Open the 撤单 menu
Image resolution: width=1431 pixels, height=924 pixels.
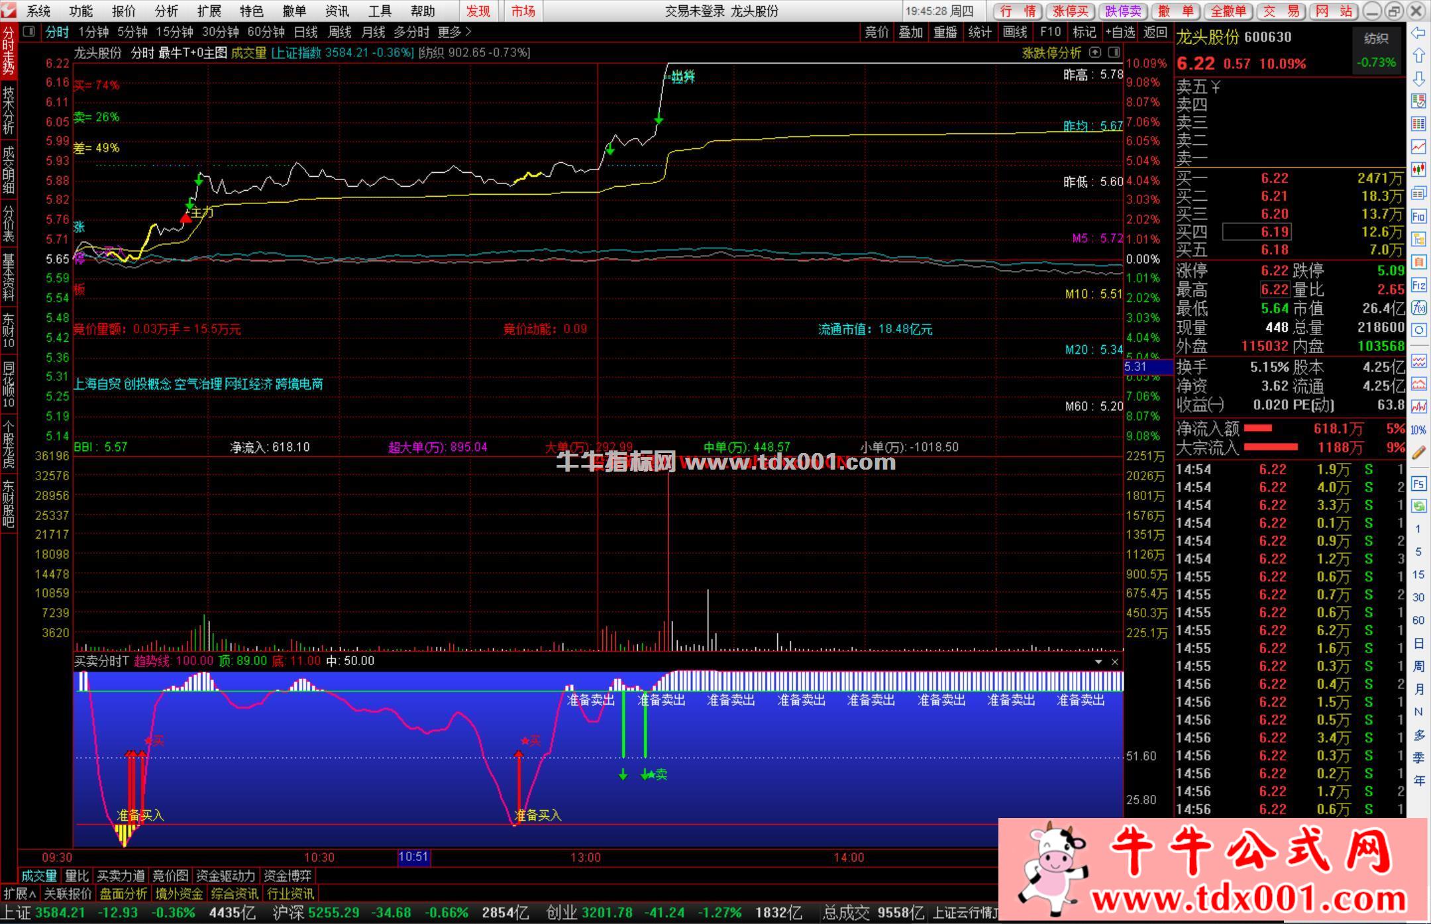(294, 11)
